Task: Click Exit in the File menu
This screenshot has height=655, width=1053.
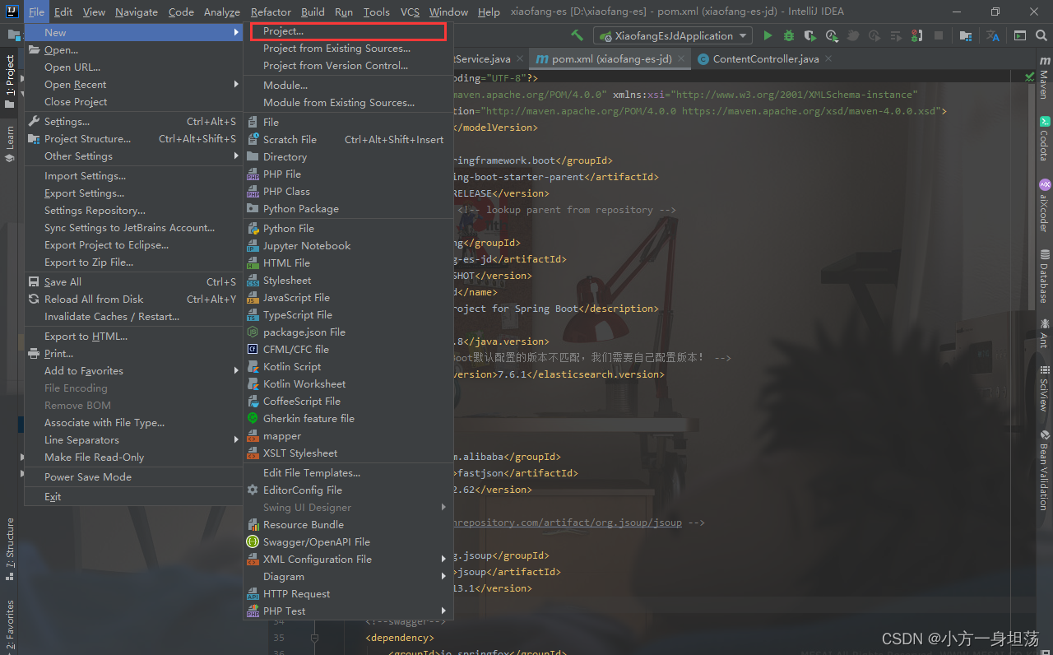Action: click(x=133, y=496)
